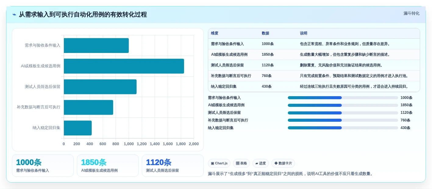Click progress list value 1120条
Image resolution: width=432 pixels, height=189 pixels.
pyautogui.click(x=406, y=113)
